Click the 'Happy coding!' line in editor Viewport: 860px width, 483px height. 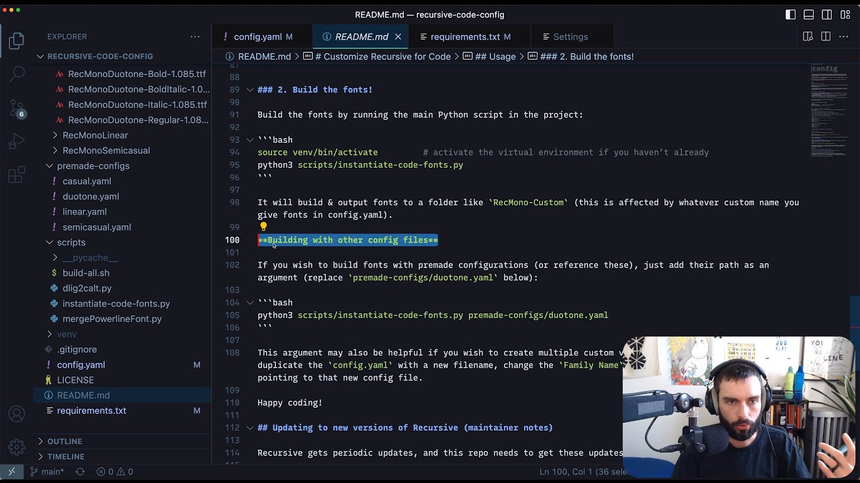click(x=290, y=403)
